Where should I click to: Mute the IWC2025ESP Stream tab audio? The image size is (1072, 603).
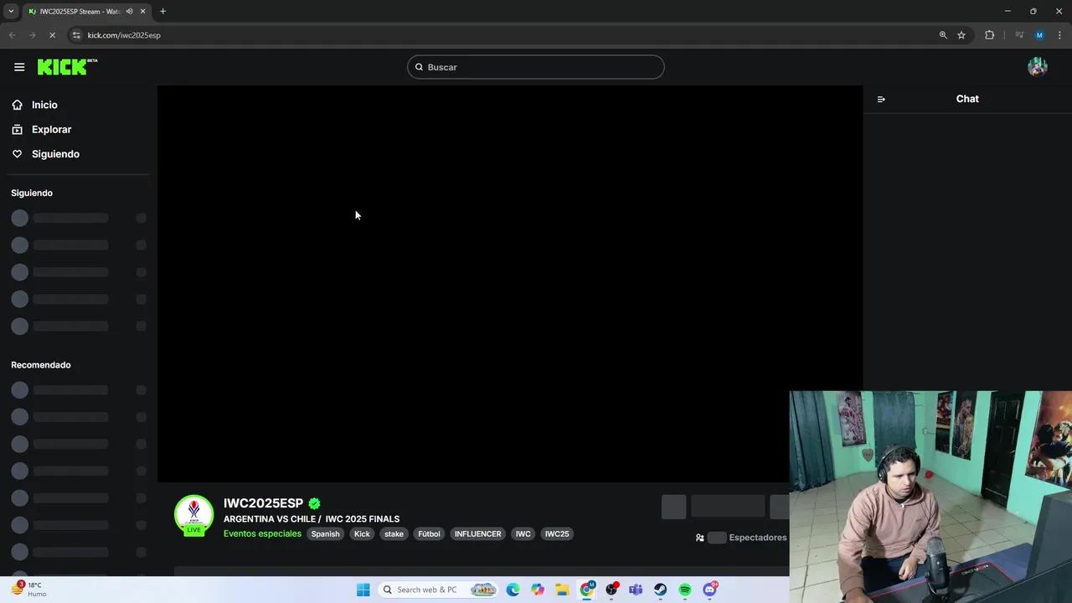click(129, 12)
